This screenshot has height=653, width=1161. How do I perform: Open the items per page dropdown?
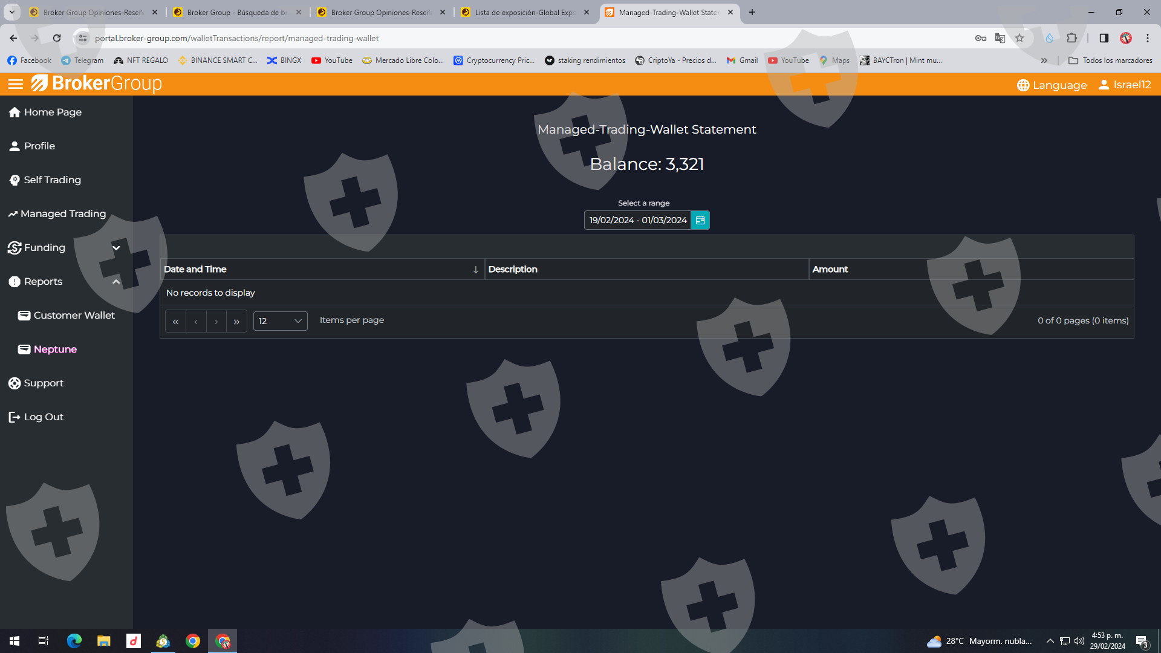pyautogui.click(x=280, y=321)
